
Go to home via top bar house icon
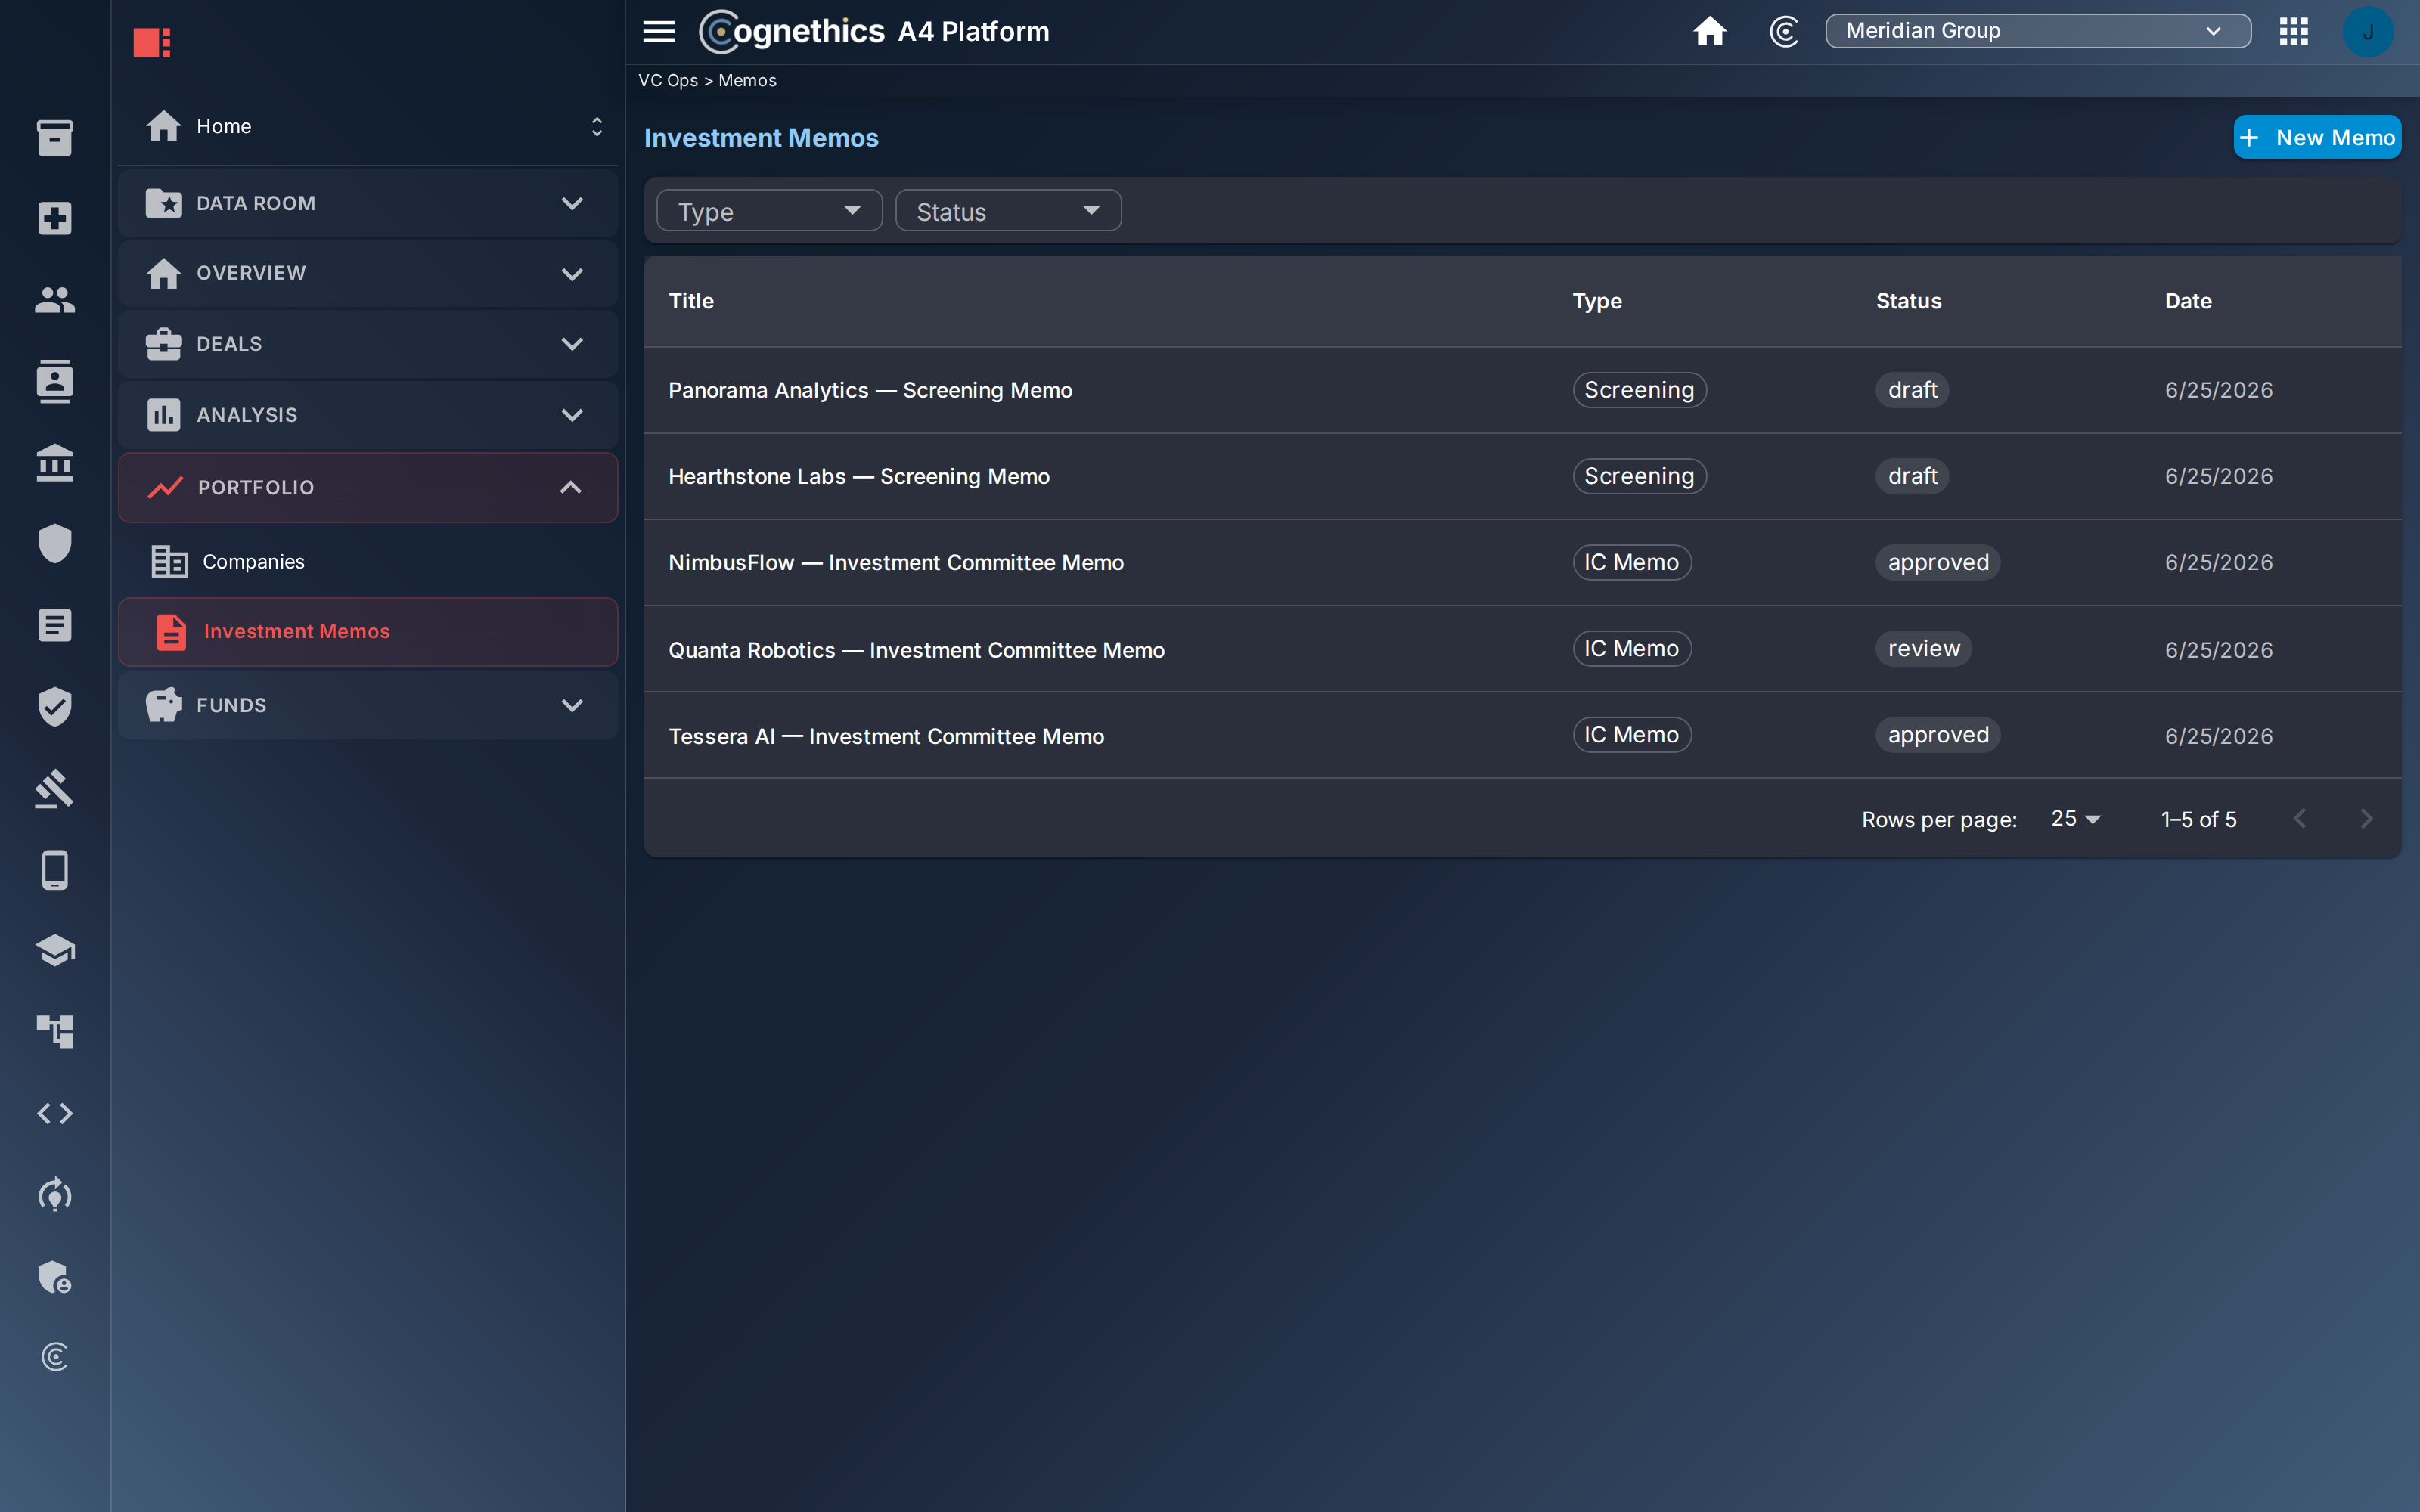click(1710, 31)
